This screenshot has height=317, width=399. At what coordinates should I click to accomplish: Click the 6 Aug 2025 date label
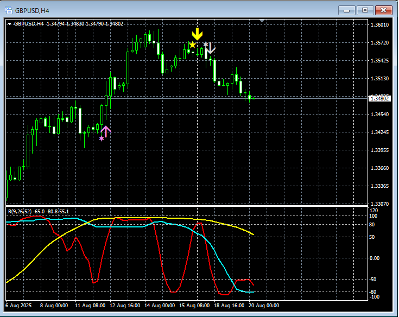[20, 306]
